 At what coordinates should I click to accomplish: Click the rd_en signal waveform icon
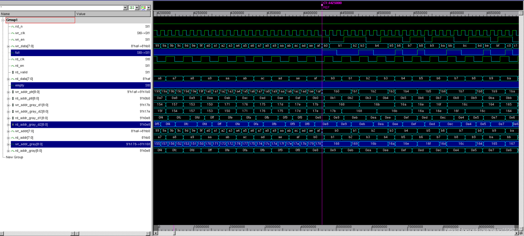[13, 66]
